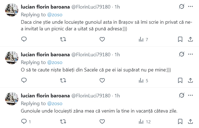This screenshot has width=199, height=128.
Task: Retweet the tweet mentioning Sacele
Action: pos(63,81)
